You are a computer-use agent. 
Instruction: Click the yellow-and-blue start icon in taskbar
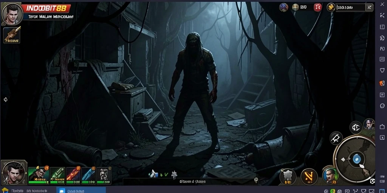5,190
